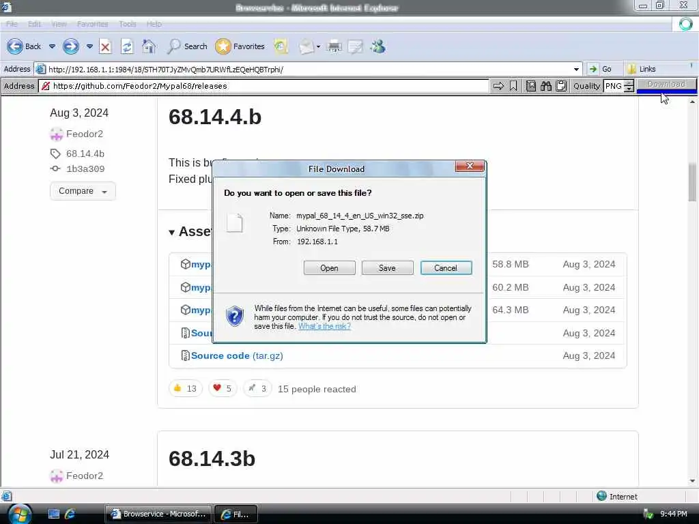
Task: Click Save in File Download dialog
Action: click(388, 267)
